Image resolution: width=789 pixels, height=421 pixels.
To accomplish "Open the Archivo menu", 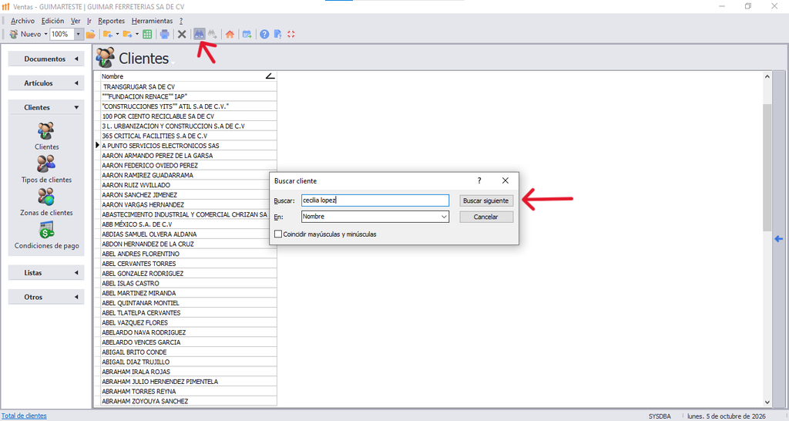I will pyautogui.click(x=22, y=21).
